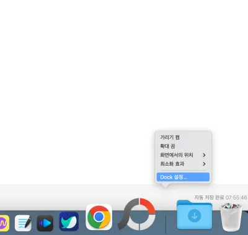
Task: Click the purple wave app icon
Action: pos(4,223)
